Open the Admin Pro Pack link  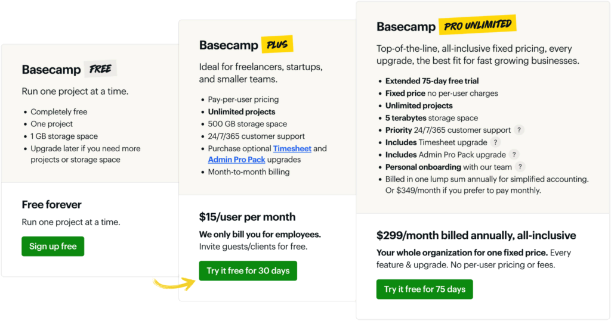236,160
